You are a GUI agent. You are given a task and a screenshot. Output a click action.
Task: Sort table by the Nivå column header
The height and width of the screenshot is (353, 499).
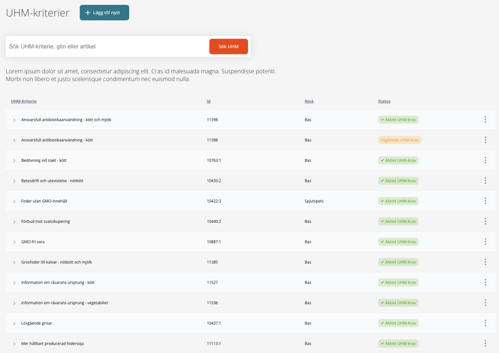309,101
